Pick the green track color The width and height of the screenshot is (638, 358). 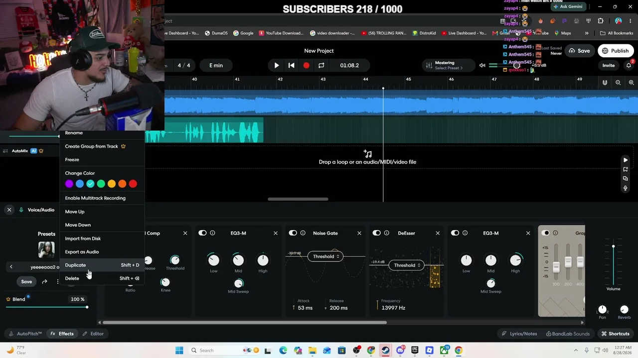[101, 184]
